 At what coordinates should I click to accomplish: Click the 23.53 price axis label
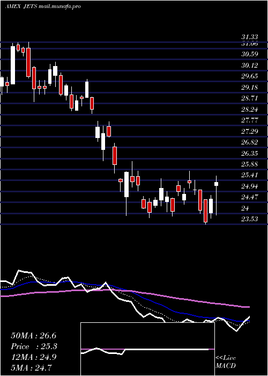pos(249,219)
